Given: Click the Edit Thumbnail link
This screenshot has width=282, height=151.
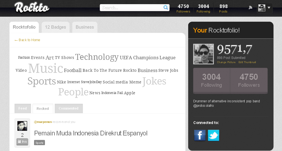Looking at the screenshot, I should (x=247, y=62).
